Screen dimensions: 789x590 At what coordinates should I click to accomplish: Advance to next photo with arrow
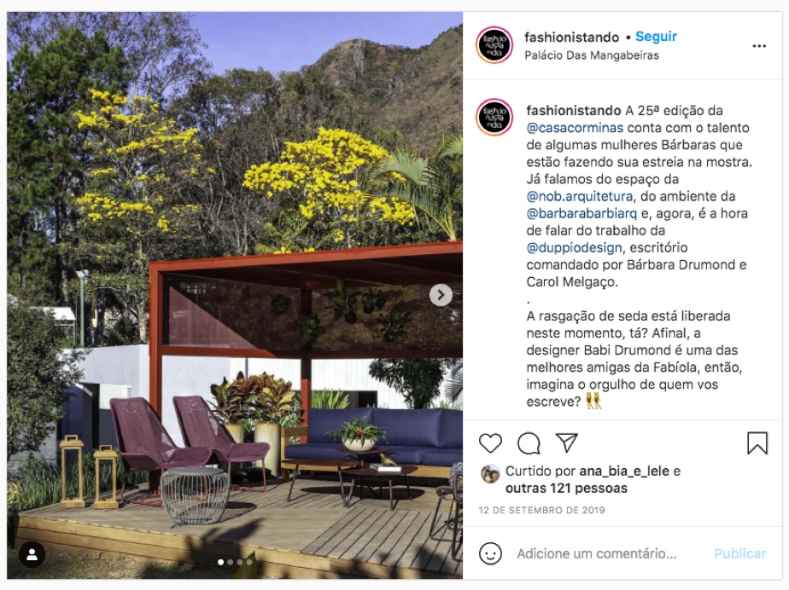point(441,295)
